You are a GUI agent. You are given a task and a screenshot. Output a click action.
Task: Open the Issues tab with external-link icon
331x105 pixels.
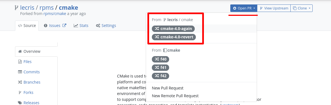coord(55,26)
